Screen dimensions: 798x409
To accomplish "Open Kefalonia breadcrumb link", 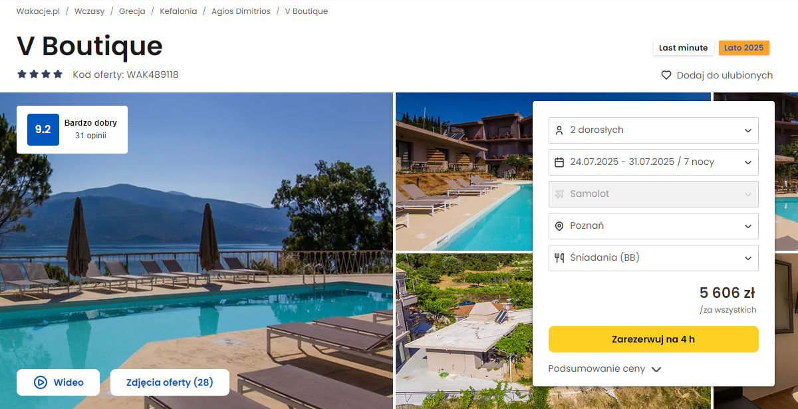I will [178, 11].
